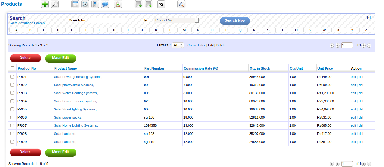Click the magnifying glass search icon in toolbar
This screenshot has width=384, height=167.
[55, 4]
